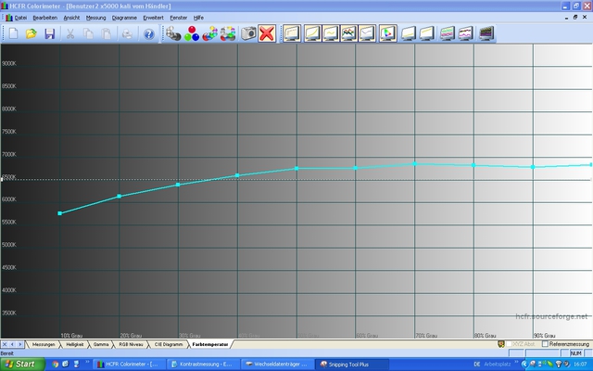This screenshot has width=593, height=371.
Task: Measure primary colors with RGB balls icon
Action: click(x=191, y=33)
